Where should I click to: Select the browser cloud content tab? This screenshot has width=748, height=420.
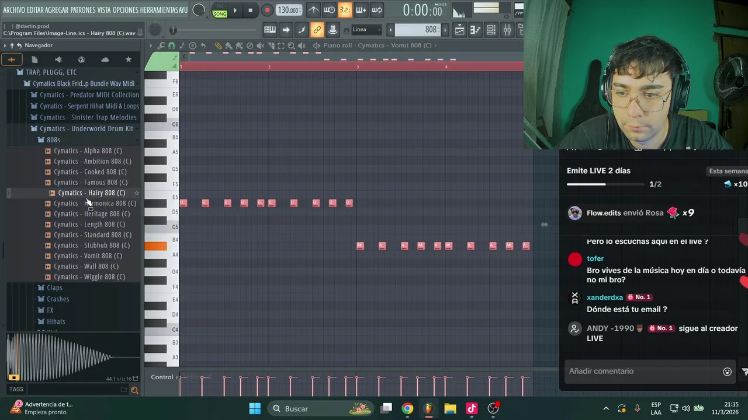coord(105,60)
